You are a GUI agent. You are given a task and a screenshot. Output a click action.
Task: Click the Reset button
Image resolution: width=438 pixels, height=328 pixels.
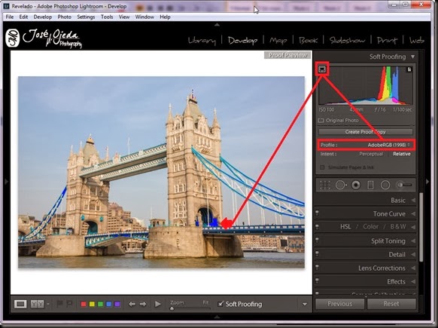click(x=391, y=304)
